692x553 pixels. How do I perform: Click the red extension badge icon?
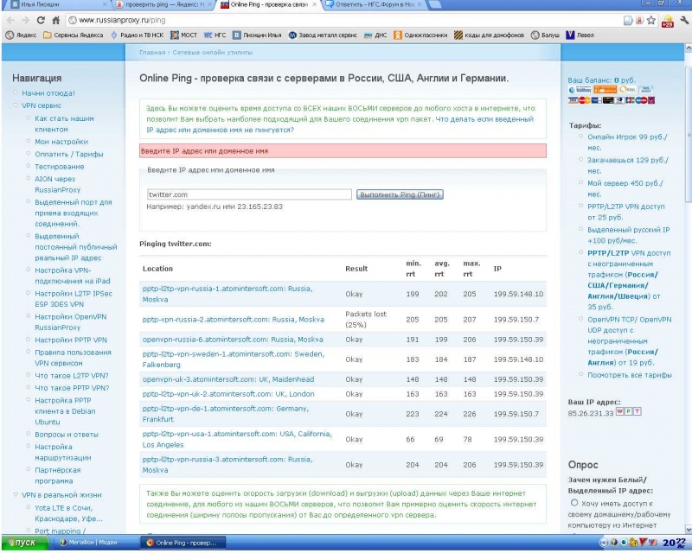point(666,20)
